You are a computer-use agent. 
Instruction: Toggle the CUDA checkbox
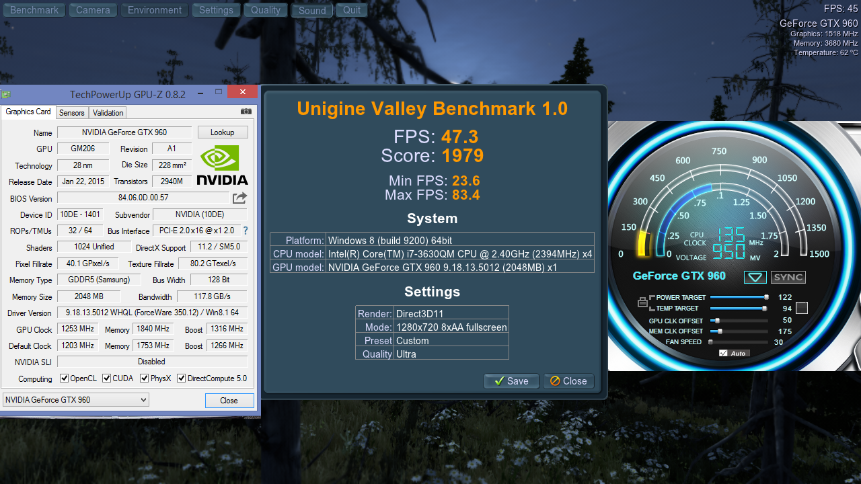[x=107, y=378]
